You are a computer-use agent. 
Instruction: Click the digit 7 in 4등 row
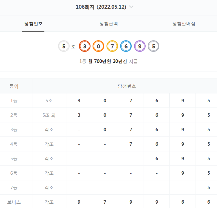(x=131, y=144)
